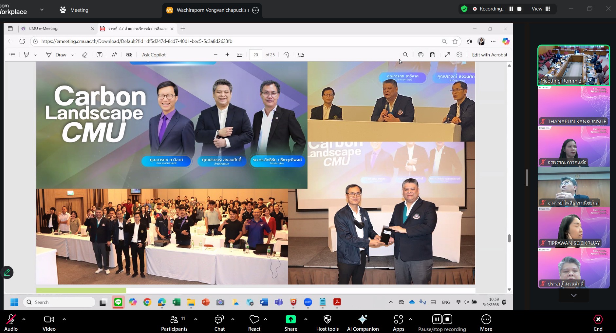Screen dimensions: 616x333
Task: Open the Participants panel
Action: pyautogui.click(x=174, y=323)
